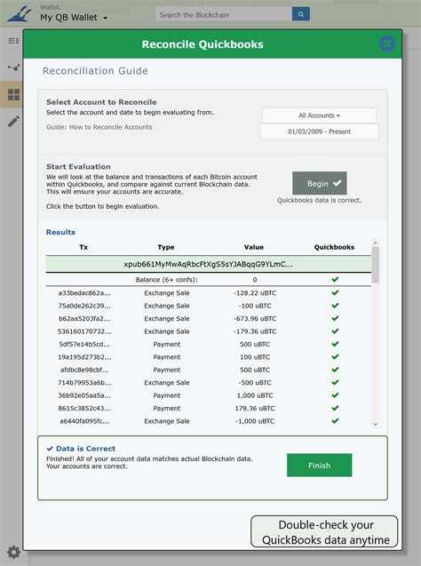
Task: Click the Tx column header
Action: pyautogui.click(x=83, y=247)
